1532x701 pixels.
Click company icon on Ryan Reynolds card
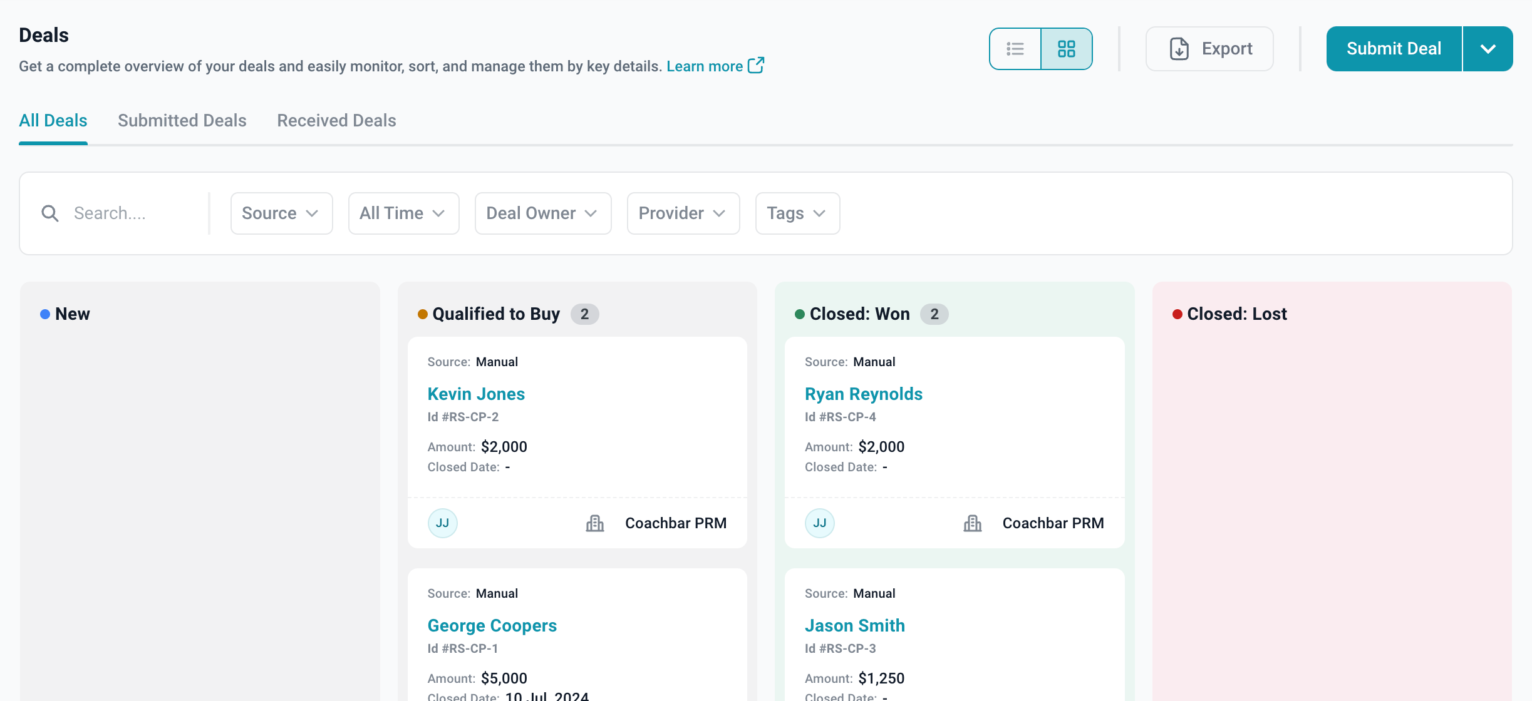(972, 523)
